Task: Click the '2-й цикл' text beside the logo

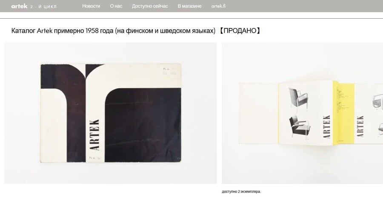Action: pyautogui.click(x=43, y=6)
